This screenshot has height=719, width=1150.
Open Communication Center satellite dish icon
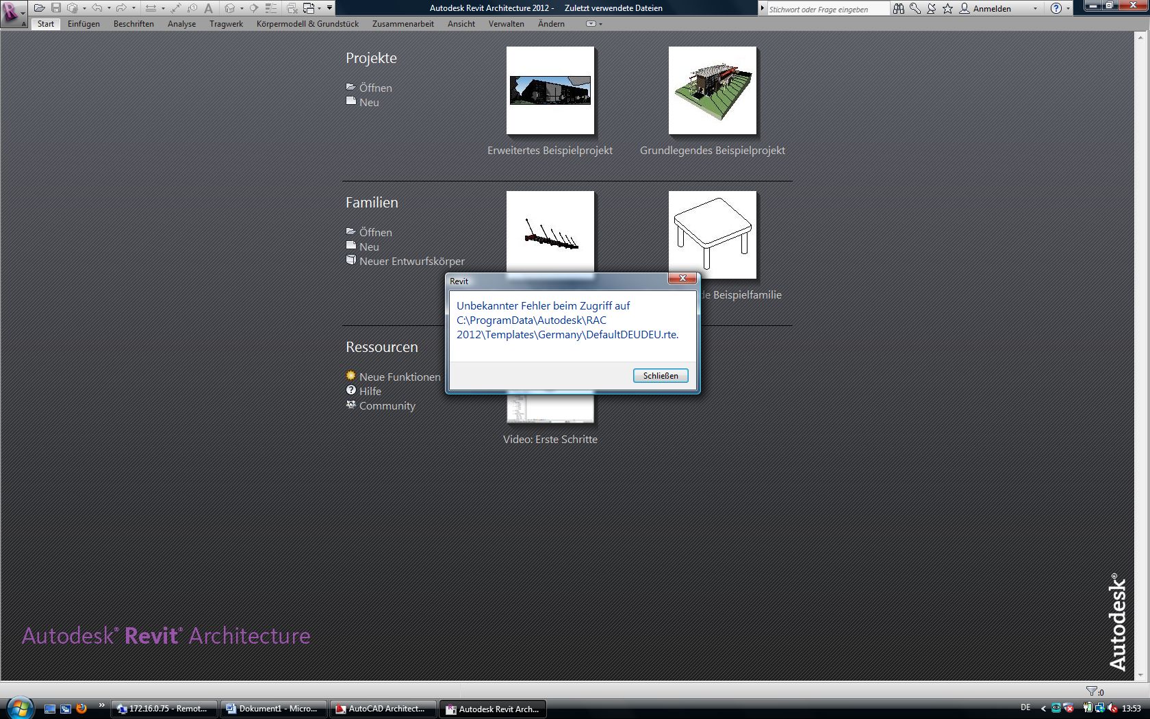coord(932,9)
